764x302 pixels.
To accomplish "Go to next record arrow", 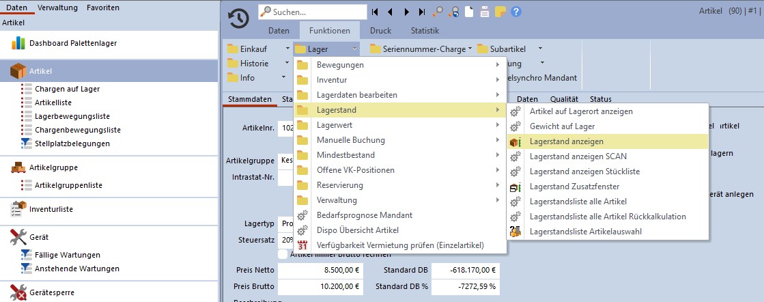I will (406, 12).
